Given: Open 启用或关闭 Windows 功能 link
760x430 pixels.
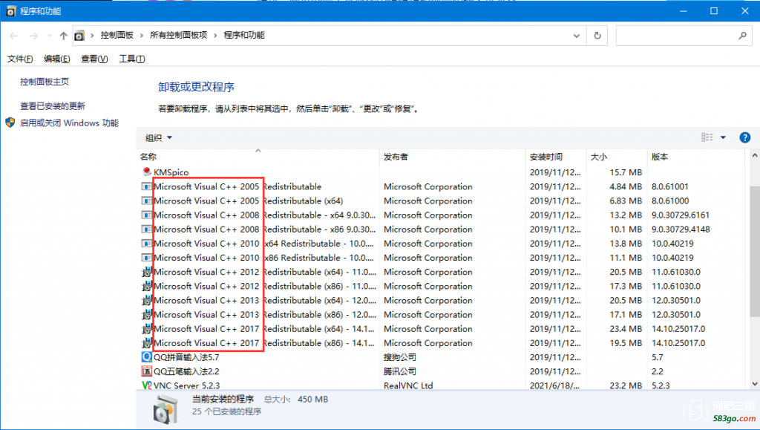Looking at the screenshot, I should point(69,123).
